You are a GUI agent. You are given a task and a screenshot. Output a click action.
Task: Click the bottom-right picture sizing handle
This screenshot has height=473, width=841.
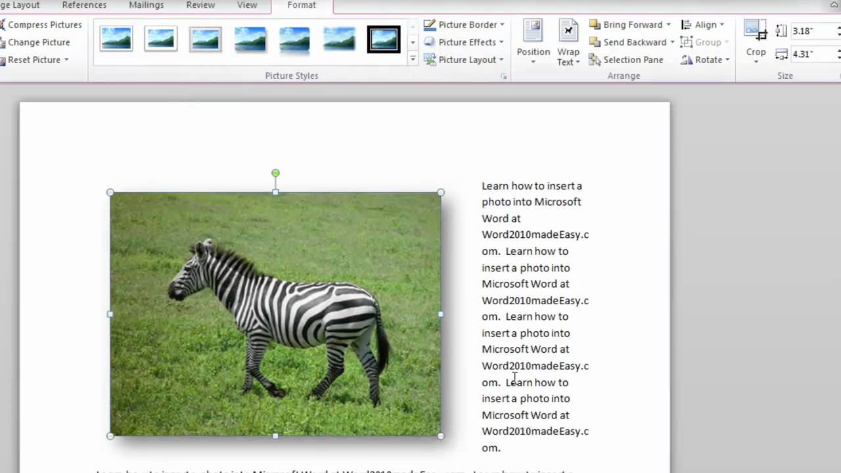441,436
